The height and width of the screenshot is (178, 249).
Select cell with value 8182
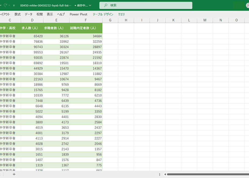(x=86, y=90)
